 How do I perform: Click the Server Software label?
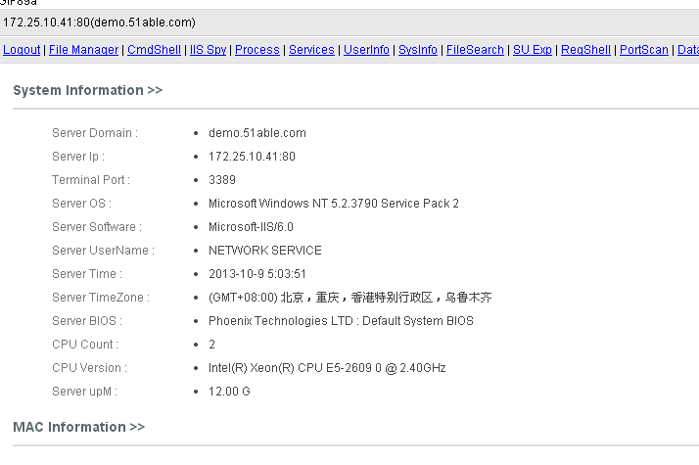click(97, 227)
